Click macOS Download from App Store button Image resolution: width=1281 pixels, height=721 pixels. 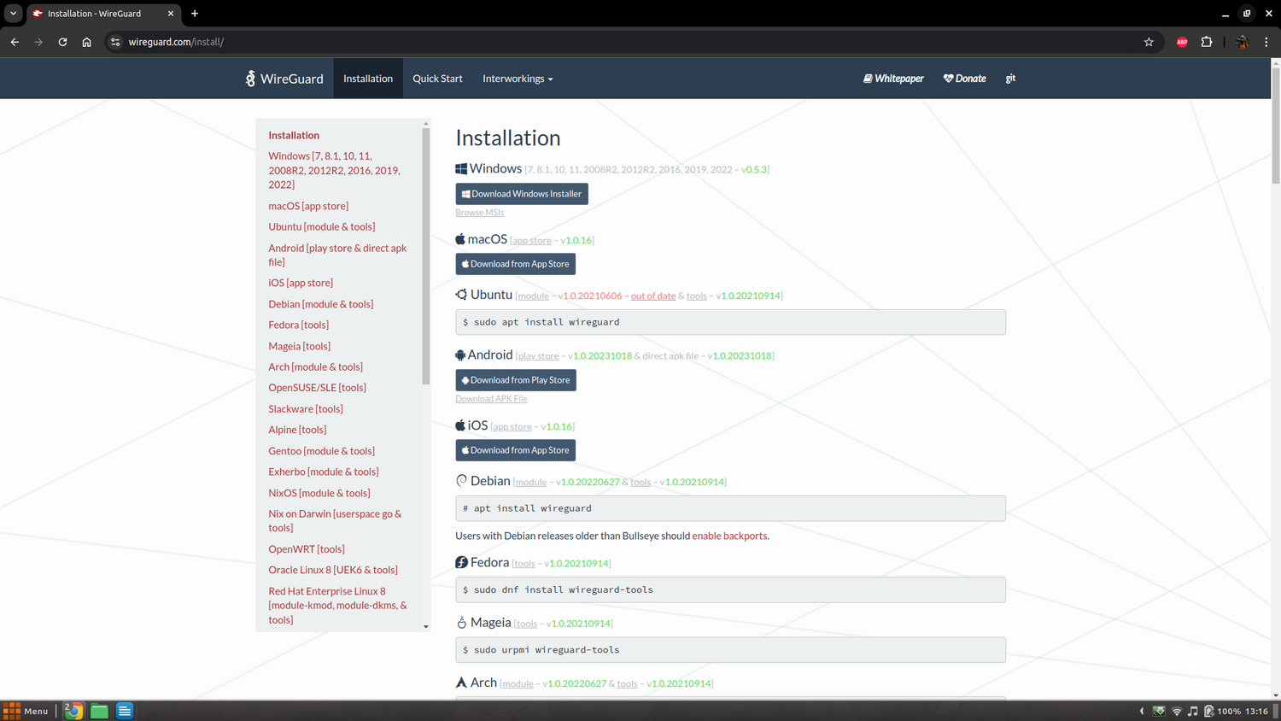pyautogui.click(x=515, y=264)
